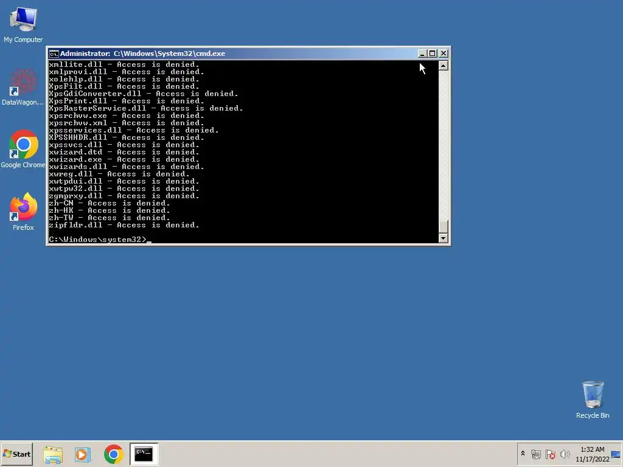Show hidden tray icons arrow
623x467 pixels.
click(523, 454)
